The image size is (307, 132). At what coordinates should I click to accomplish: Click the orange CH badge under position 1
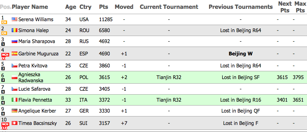click(x=4, y=22)
